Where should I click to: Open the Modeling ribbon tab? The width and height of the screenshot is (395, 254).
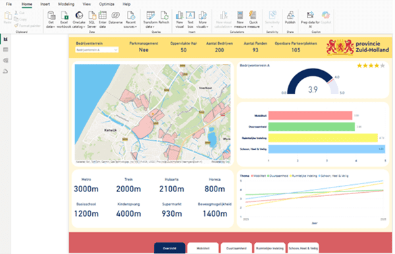(66, 4)
